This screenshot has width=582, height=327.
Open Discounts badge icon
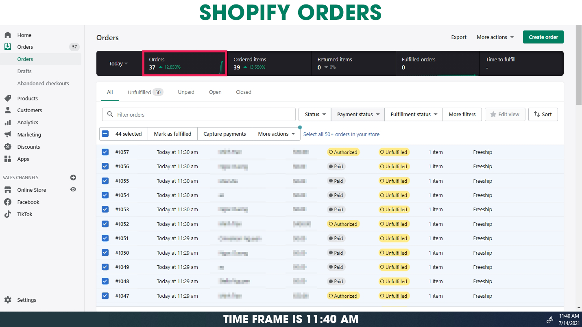pos(8,147)
